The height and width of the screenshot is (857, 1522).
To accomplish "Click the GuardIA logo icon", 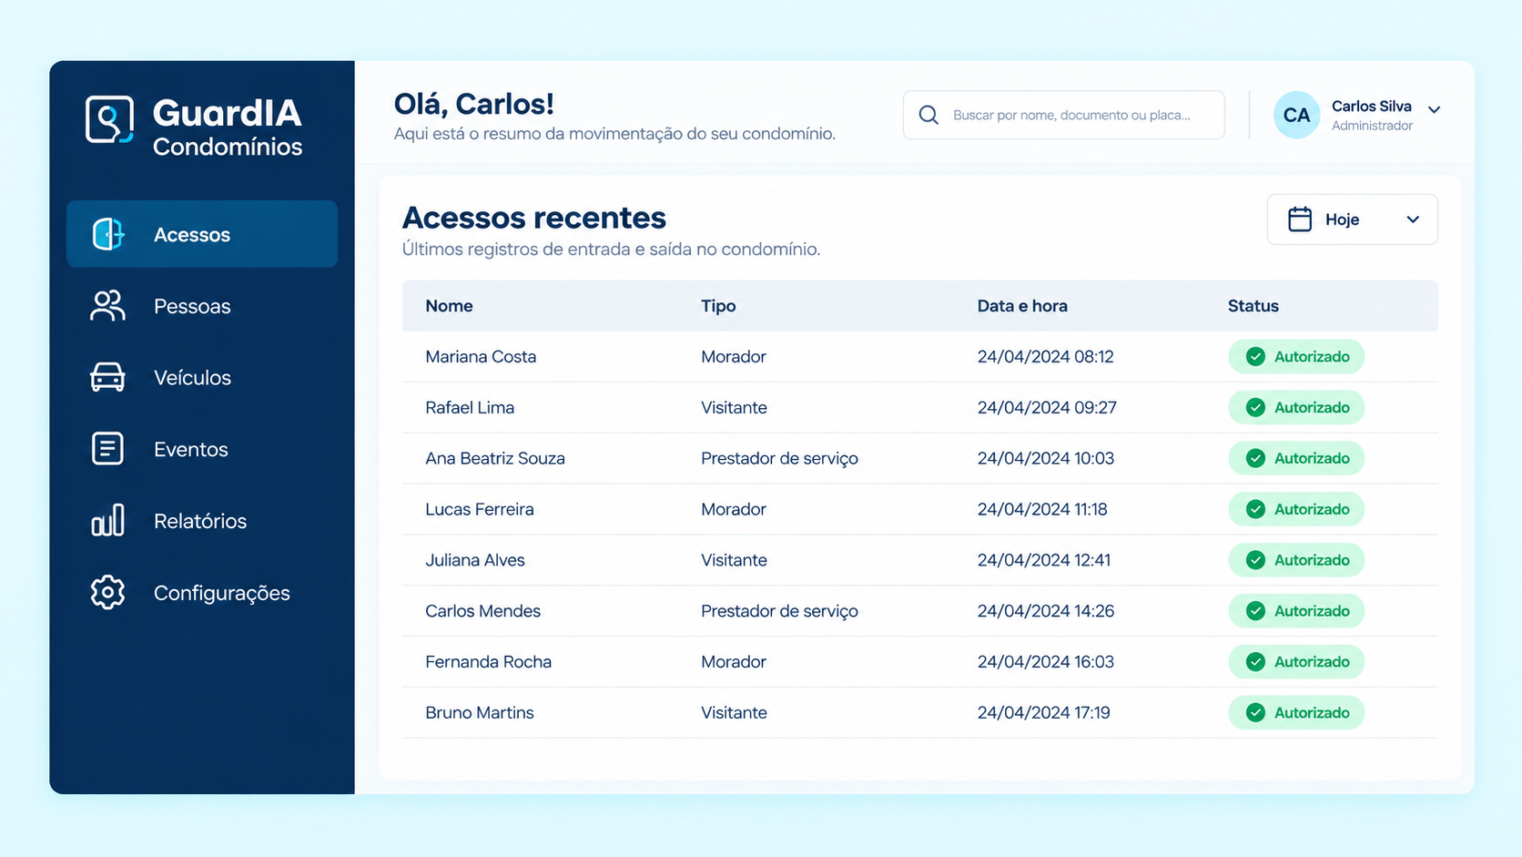I will pos(109,119).
